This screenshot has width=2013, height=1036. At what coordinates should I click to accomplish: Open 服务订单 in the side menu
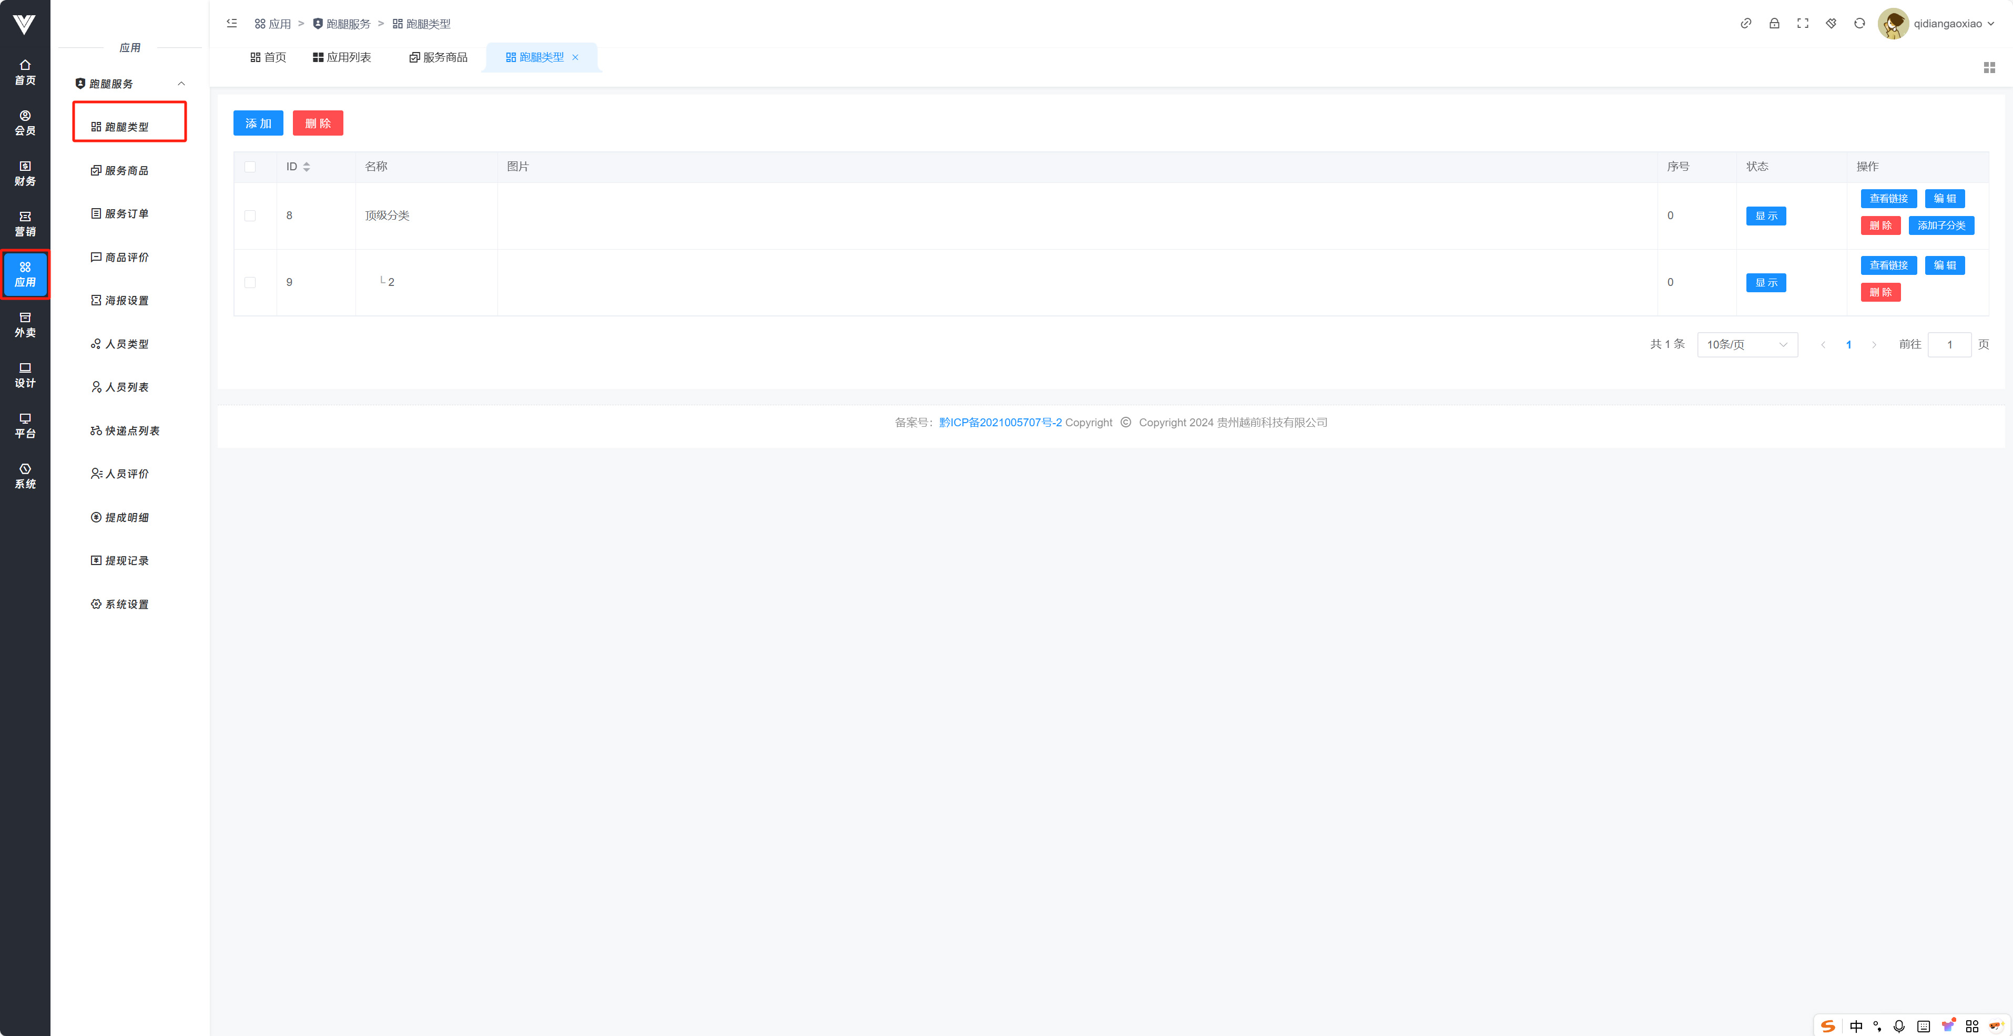(x=127, y=213)
